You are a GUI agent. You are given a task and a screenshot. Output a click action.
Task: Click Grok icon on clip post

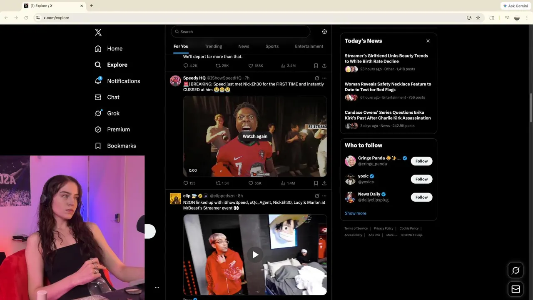click(x=317, y=196)
